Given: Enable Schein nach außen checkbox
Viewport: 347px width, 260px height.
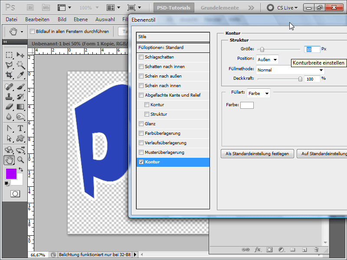Looking at the screenshot, I should coord(141,76).
